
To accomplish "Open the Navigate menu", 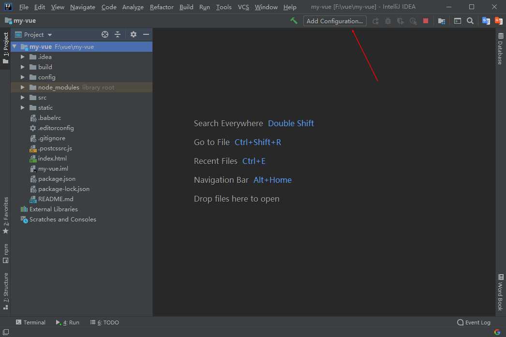I will tap(83, 7).
